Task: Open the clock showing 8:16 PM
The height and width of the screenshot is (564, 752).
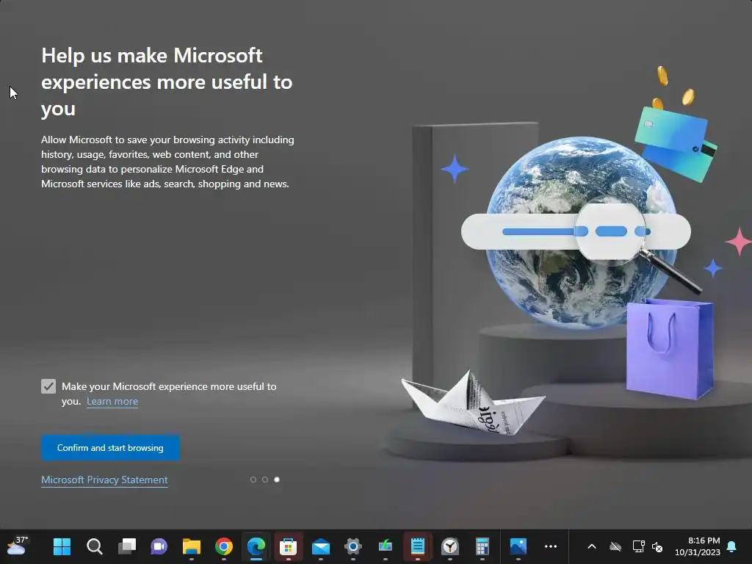Action: coord(698,546)
